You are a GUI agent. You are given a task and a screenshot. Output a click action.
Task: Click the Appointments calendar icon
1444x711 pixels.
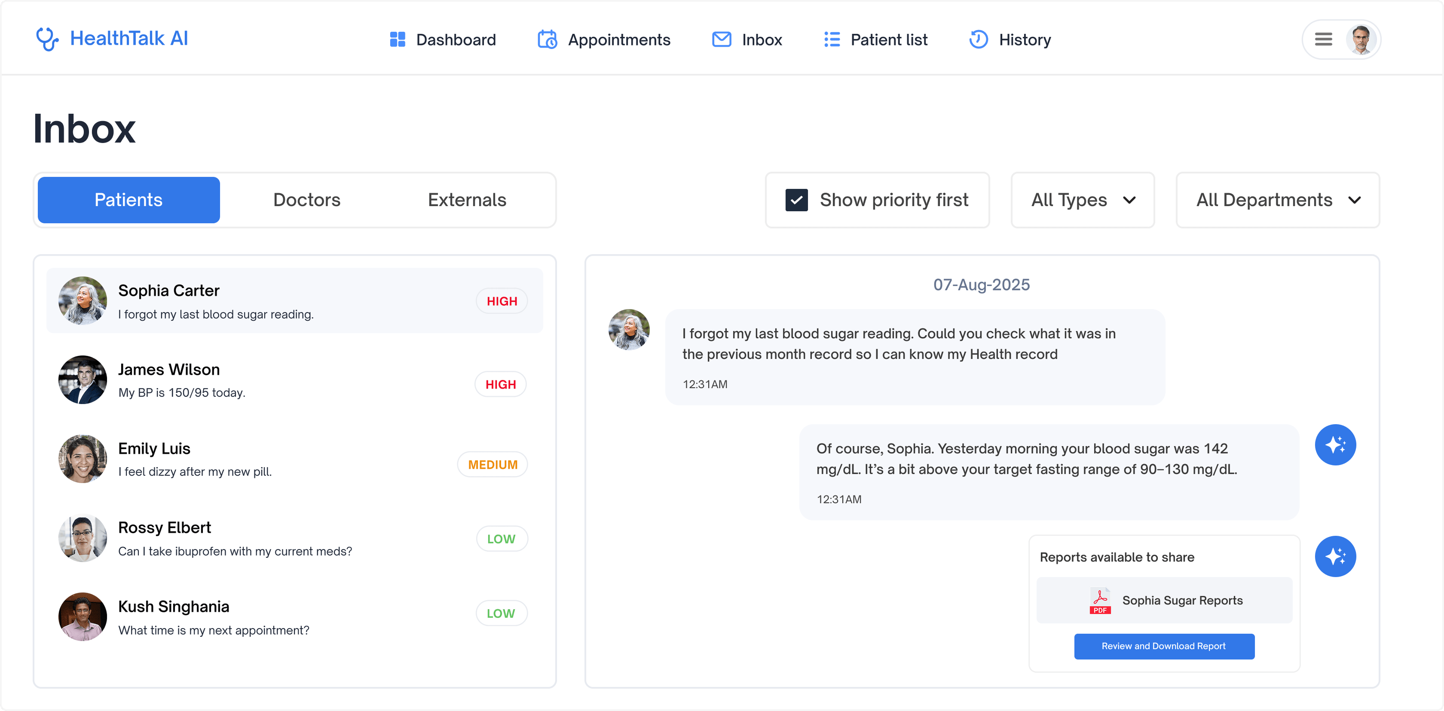pos(547,40)
